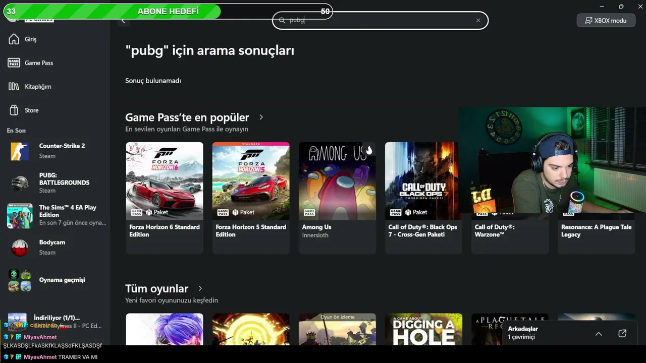Clear the search box with X
The image size is (646, 363).
click(478, 20)
